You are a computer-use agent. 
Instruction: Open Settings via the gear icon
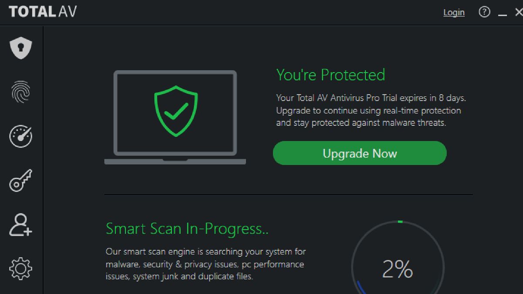pos(20,268)
